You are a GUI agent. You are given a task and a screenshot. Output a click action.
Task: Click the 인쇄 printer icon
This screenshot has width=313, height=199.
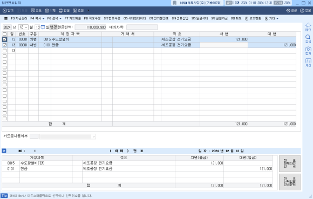click(x=61, y=11)
